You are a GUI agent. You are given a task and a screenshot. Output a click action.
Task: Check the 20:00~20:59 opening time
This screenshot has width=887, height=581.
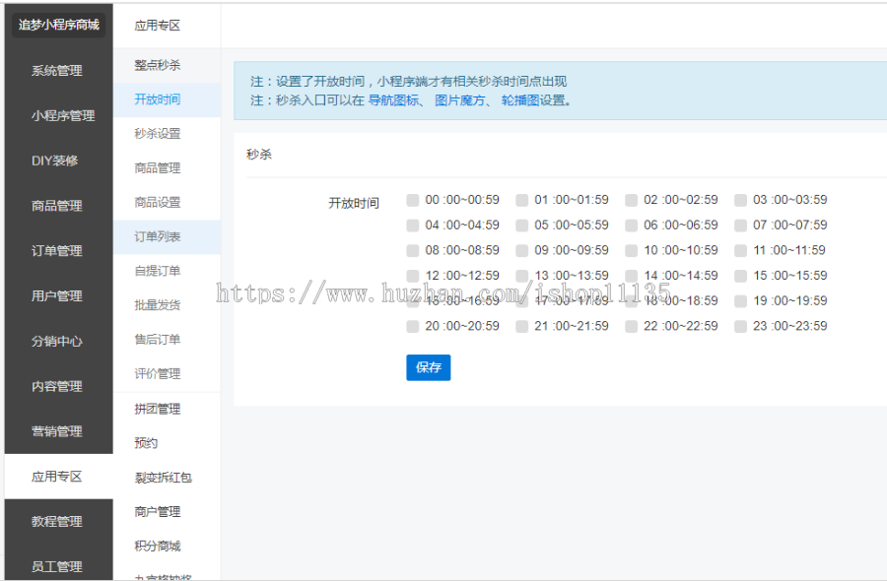(x=413, y=326)
